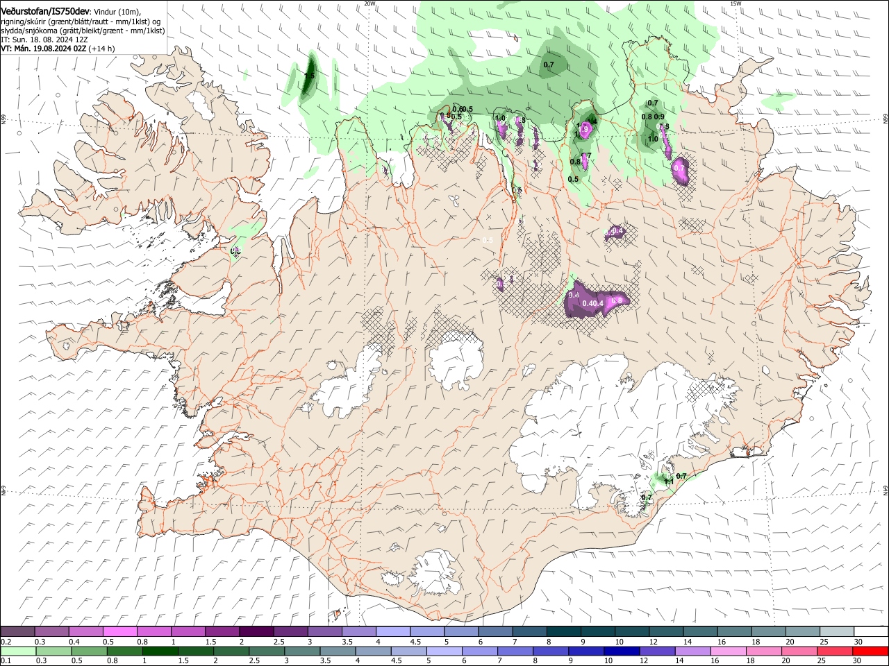This screenshot has width=889, height=666.
Task: Click the '1.1' precipitation value on the southeast coast
Action: [668, 481]
